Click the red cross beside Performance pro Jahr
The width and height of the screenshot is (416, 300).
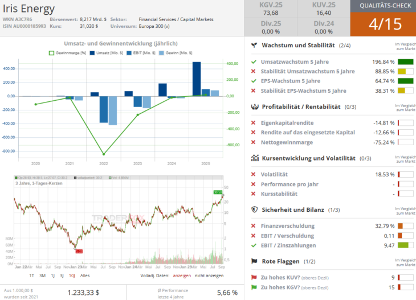(x=254, y=184)
